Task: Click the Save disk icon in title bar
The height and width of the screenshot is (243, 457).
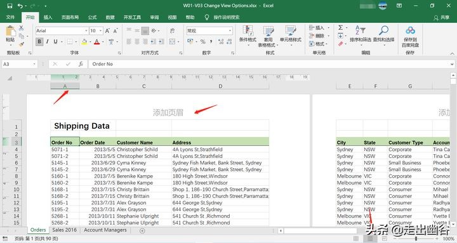Action: pos(10,6)
